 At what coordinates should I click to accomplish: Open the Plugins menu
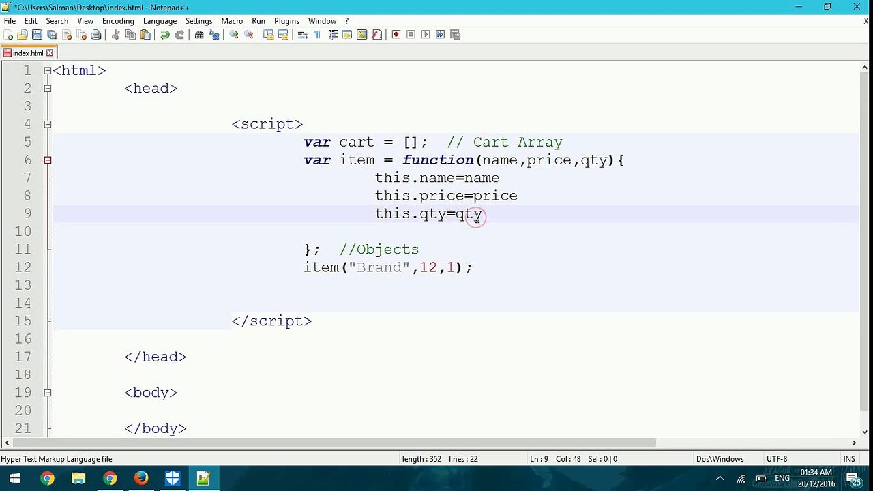click(286, 21)
